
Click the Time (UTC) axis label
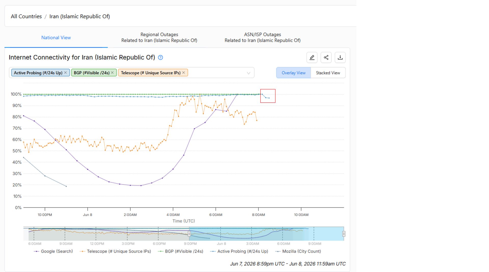184,221
